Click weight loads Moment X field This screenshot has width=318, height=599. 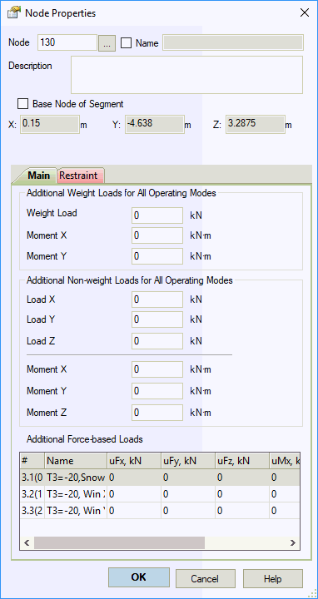(x=157, y=235)
